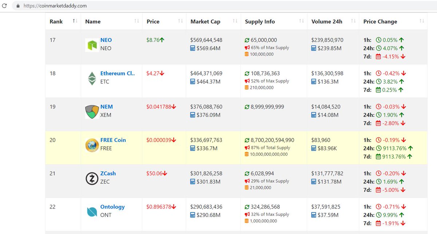This screenshot has width=437, height=234.
Task: Click the calculator icon beside $336.7M
Action: [193, 148]
